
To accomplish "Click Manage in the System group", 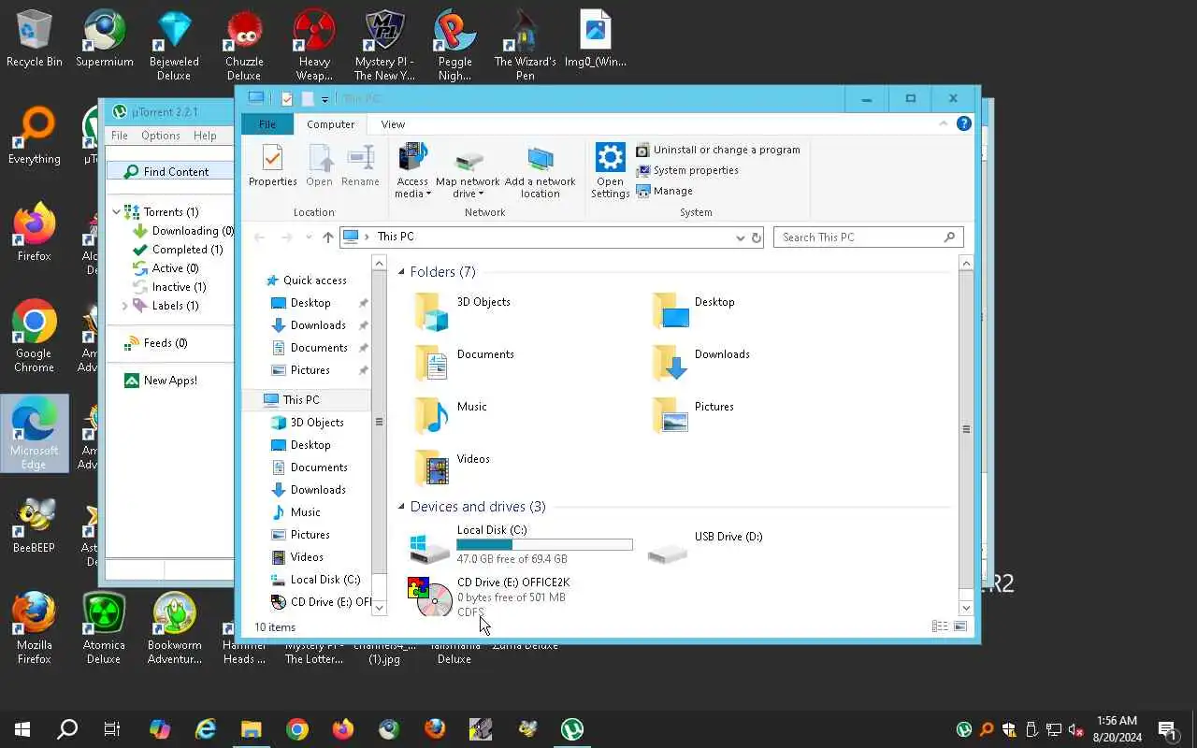I will 664,191.
